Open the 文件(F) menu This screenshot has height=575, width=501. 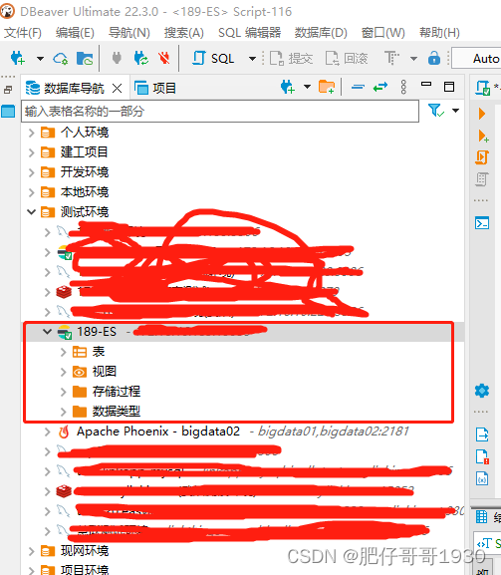pyautogui.click(x=22, y=33)
